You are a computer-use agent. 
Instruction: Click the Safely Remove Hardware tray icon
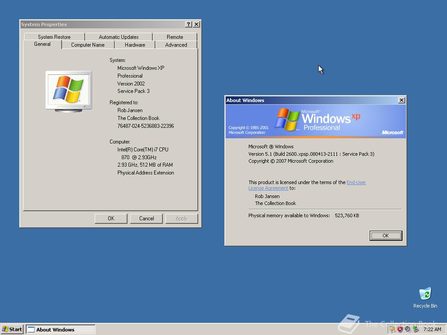[x=416, y=329]
